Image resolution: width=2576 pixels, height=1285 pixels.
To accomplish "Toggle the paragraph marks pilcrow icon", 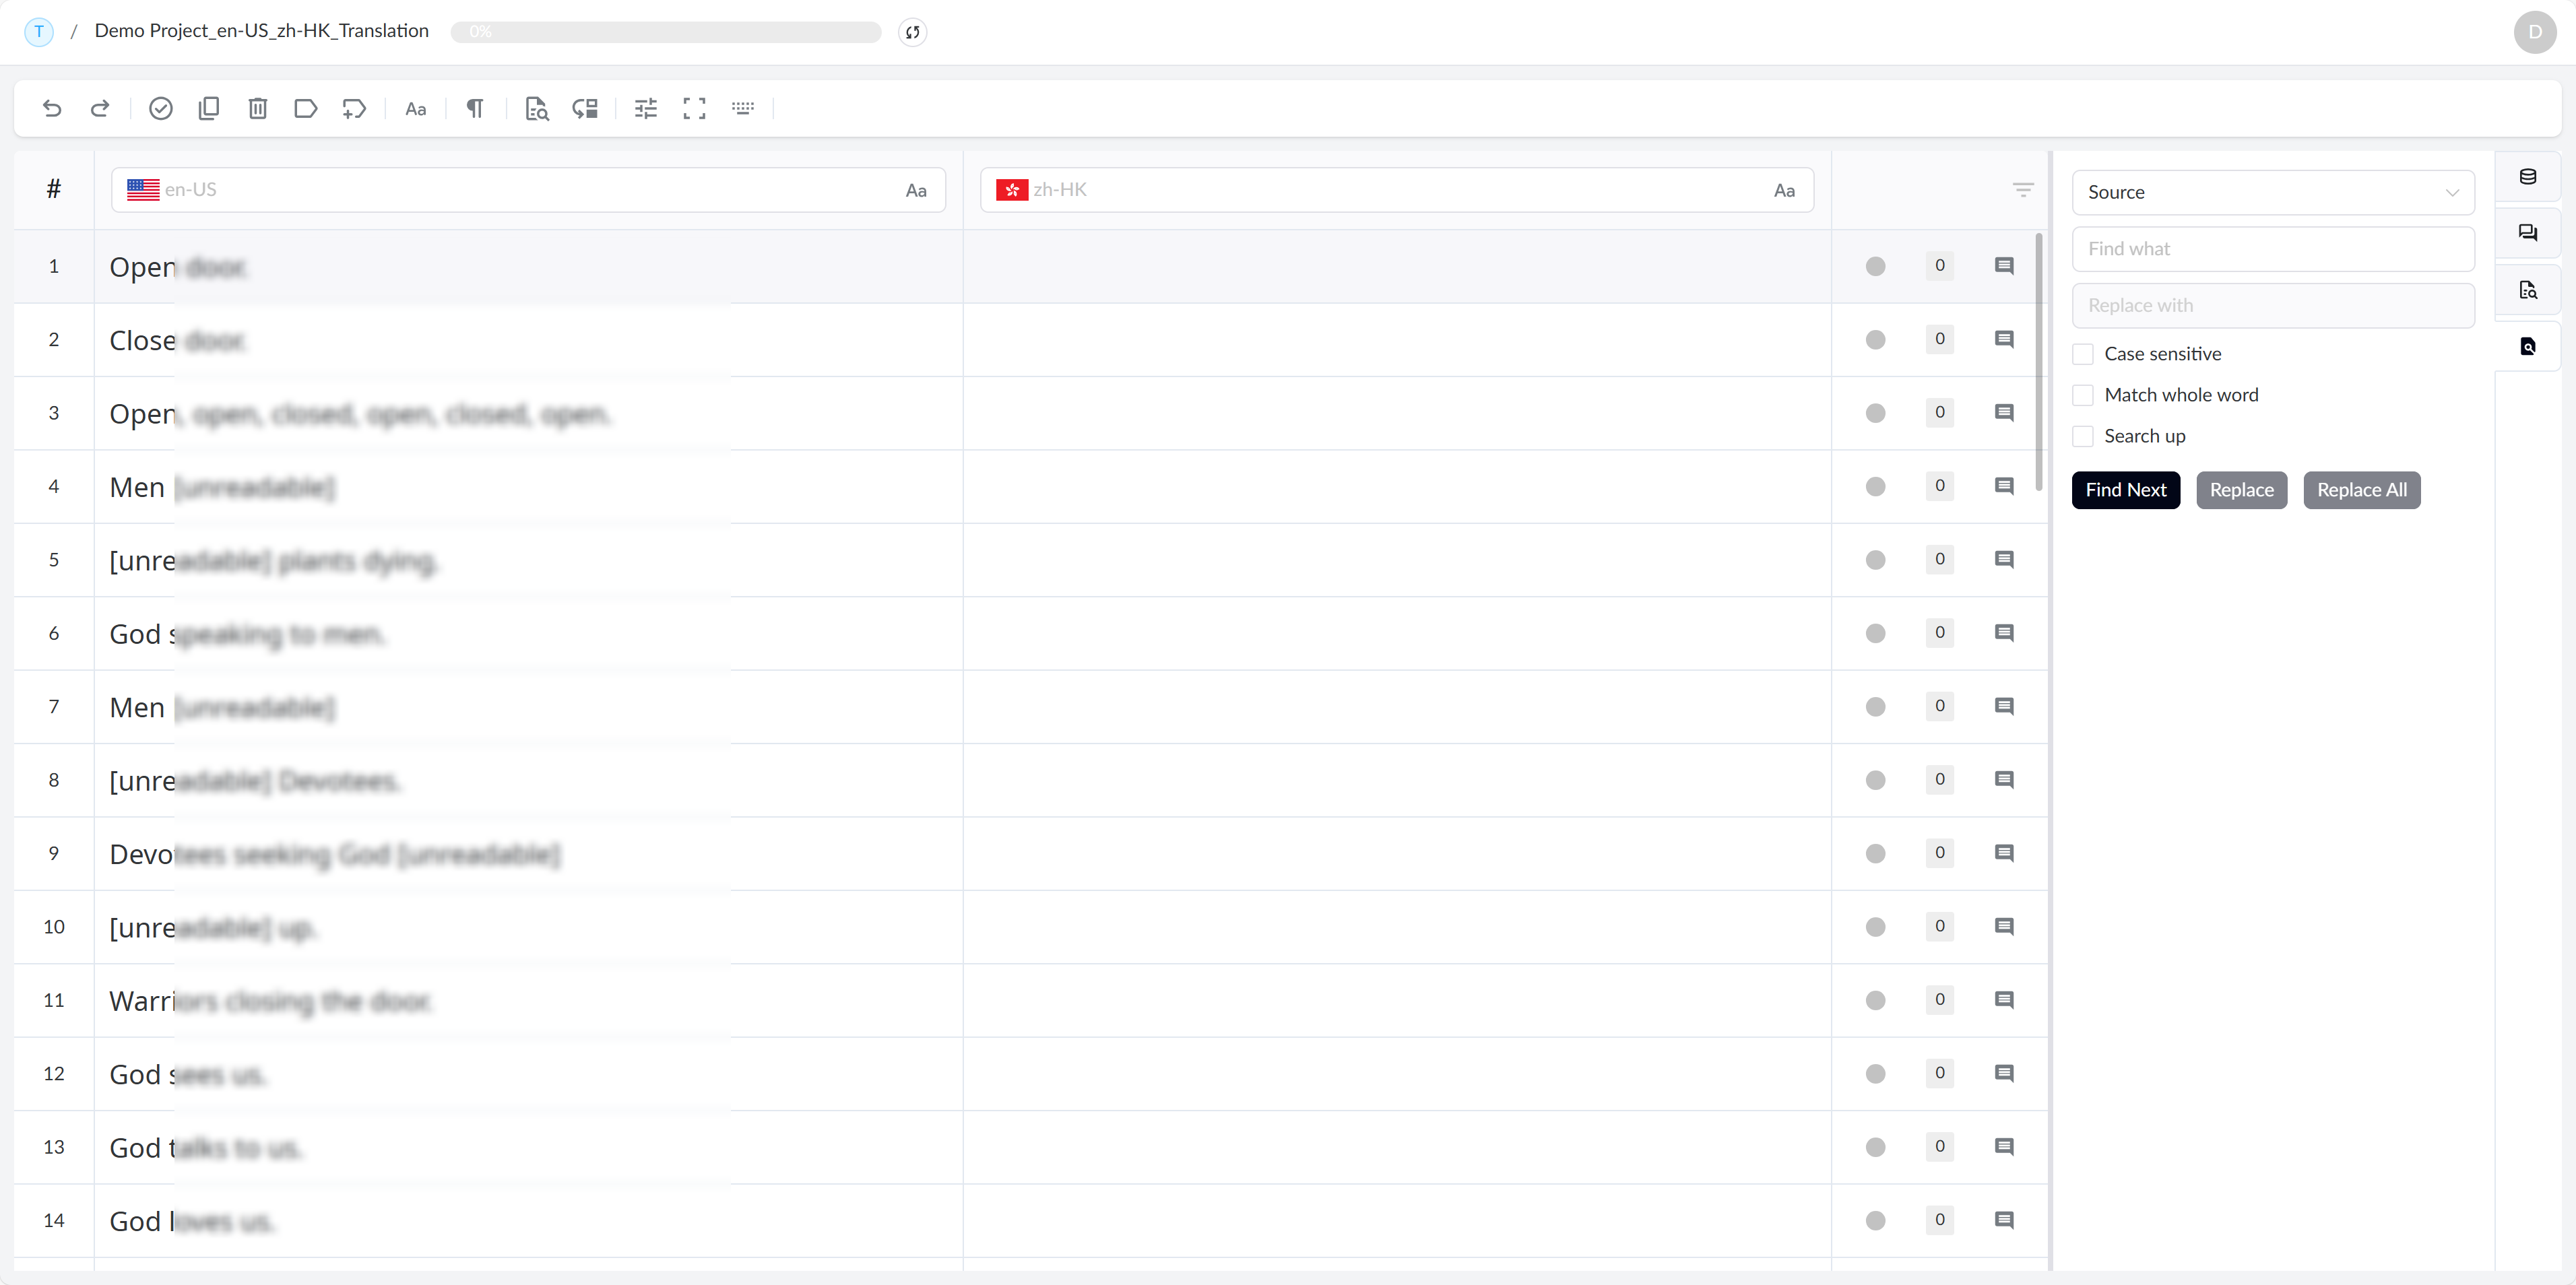I will point(475,108).
